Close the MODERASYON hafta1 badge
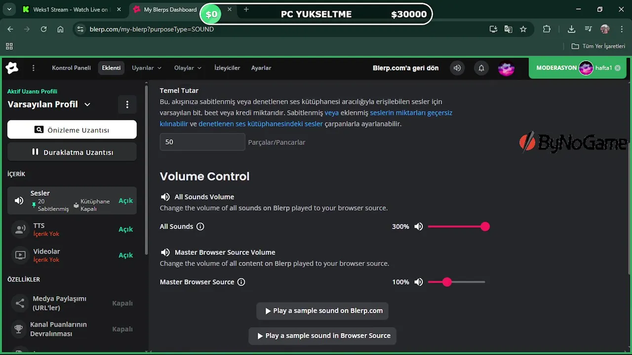Image resolution: width=632 pixels, height=355 pixels. [x=617, y=68]
